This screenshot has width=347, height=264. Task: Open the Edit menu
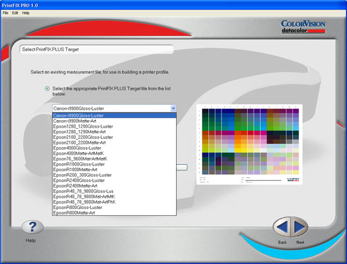point(15,13)
